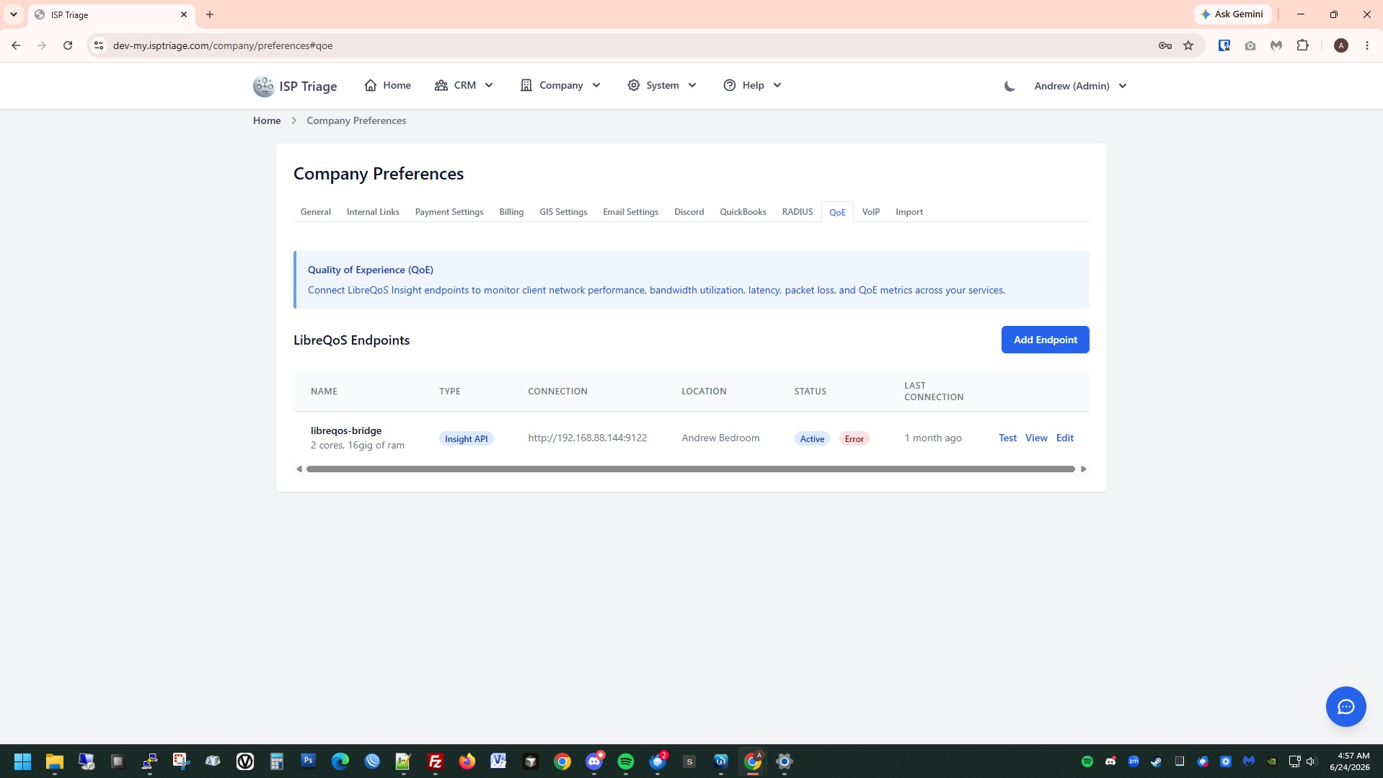Click the libreqos-bridge endpoint name
The height and width of the screenshot is (778, 1383).
click(x=346, y=430)
